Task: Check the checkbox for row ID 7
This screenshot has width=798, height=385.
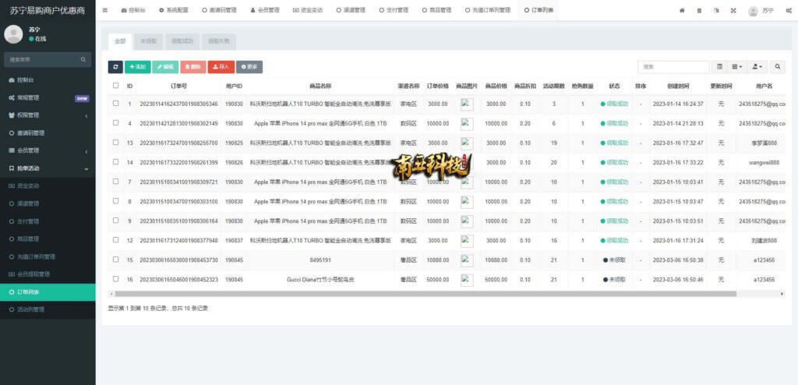Action: point(115,182)
